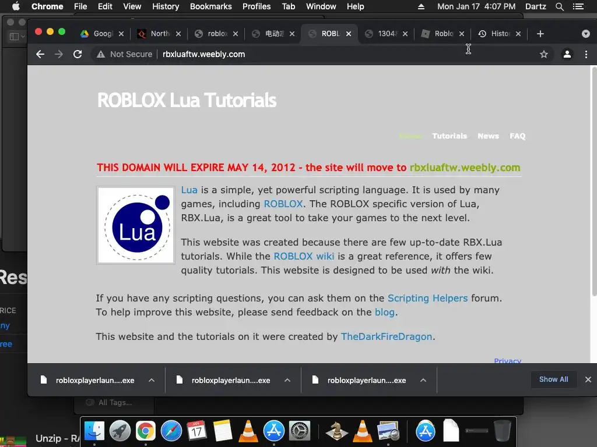Click the Privacy link at page bottom
597x447 pixels.
[x=508, y=360]
